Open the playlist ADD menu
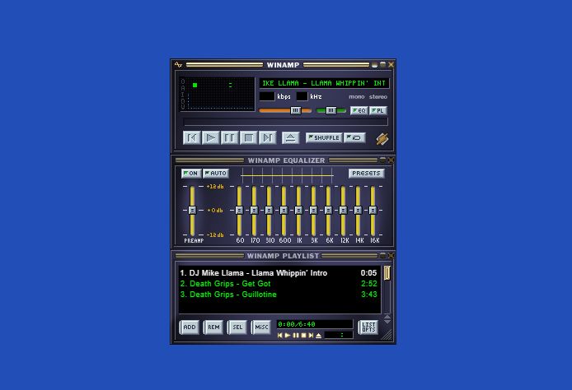Viewport: 572px width, 390px height. click(190, 327)
